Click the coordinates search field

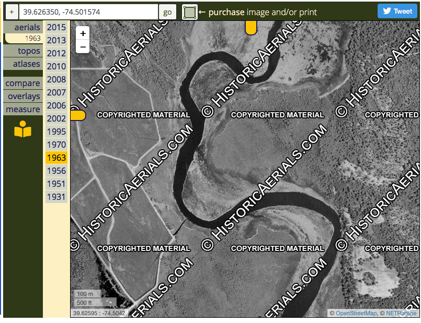[88, 12]
